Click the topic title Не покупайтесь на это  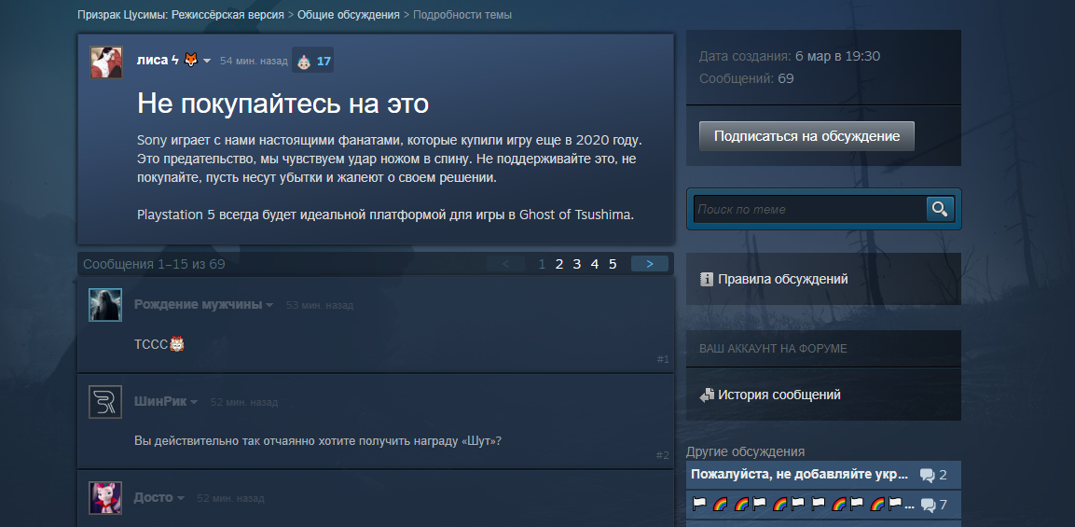[283, 104]
